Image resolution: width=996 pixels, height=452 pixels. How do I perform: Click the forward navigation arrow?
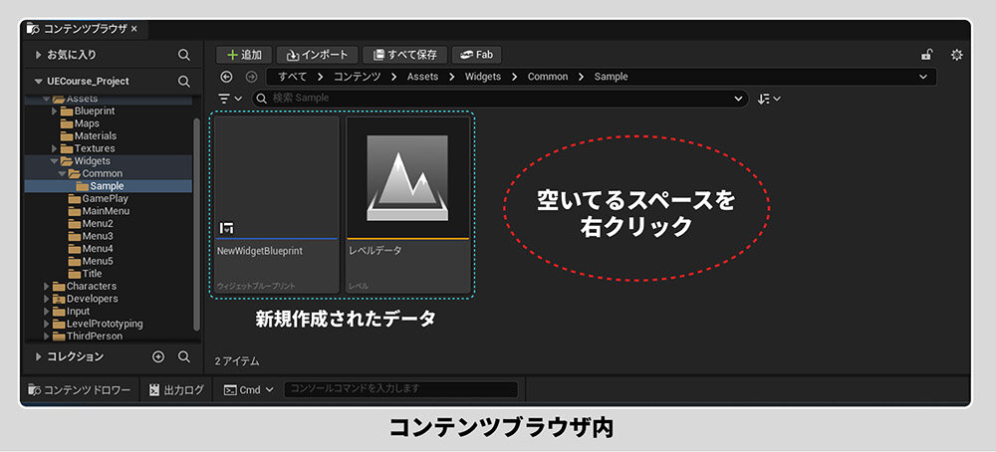tap(251, 77)
